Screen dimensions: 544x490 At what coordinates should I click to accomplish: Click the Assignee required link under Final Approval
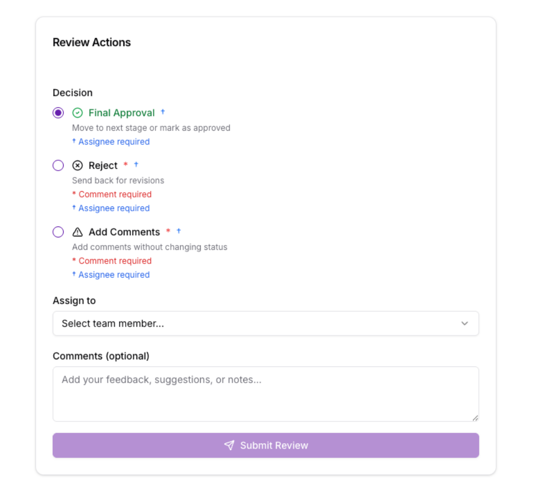click(x=111, y=142)
